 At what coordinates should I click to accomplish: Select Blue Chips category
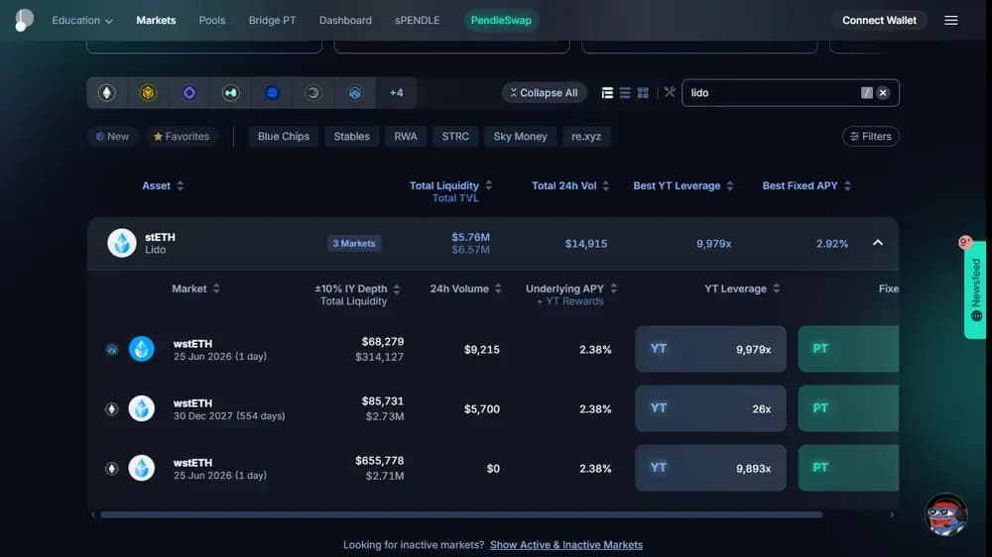284,137
